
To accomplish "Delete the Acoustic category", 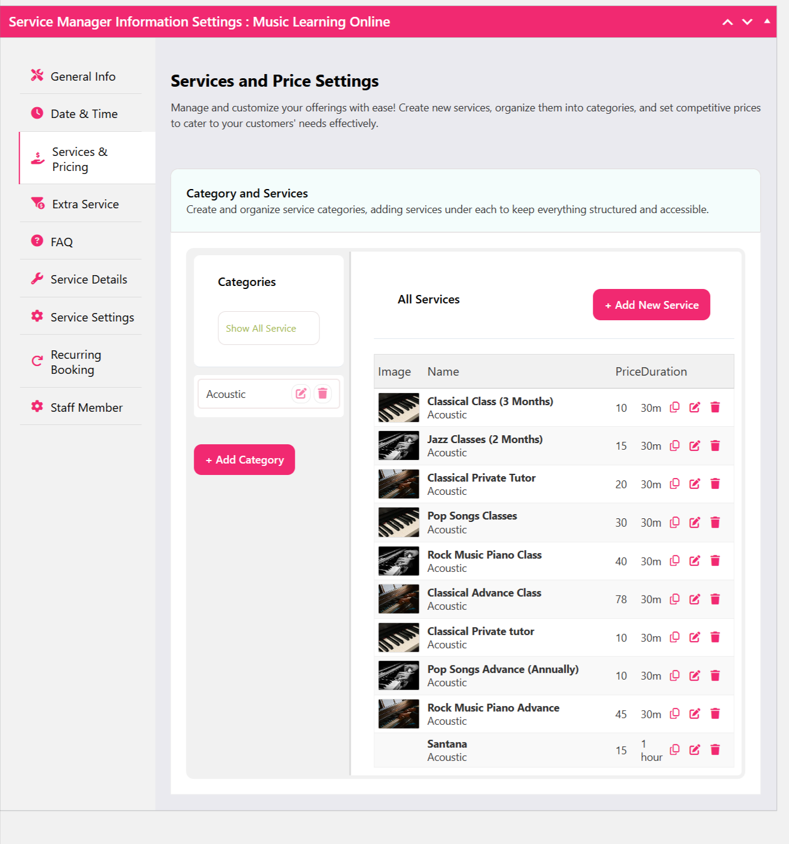I will (323, 394).
